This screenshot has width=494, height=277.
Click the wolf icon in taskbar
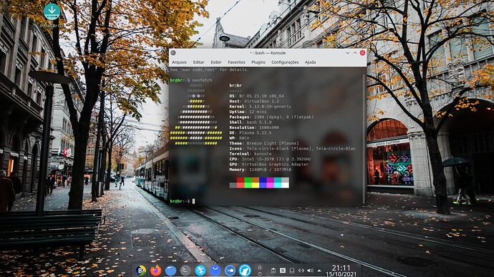245,271
